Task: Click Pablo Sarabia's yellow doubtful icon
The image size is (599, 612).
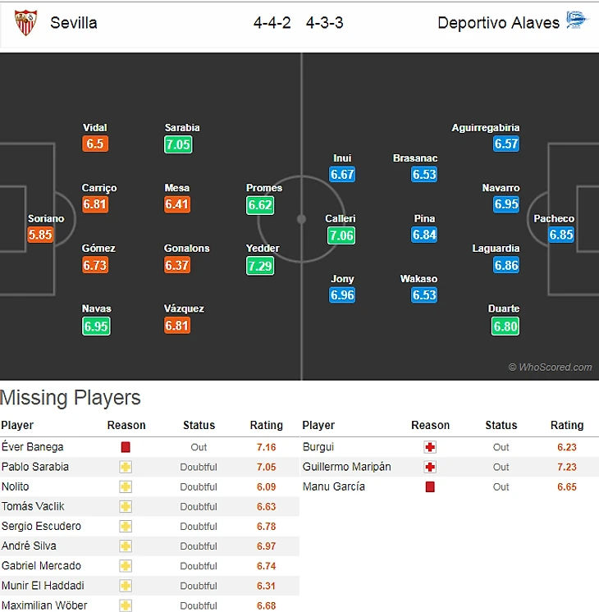Action: click(126, 467)
